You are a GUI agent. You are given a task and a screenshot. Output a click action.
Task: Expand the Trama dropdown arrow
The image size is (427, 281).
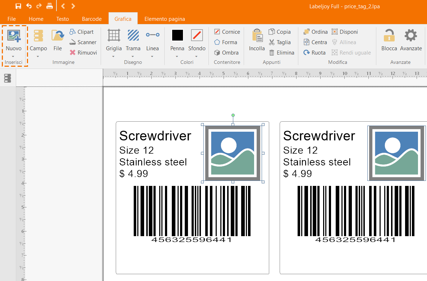tap(133, 57)
